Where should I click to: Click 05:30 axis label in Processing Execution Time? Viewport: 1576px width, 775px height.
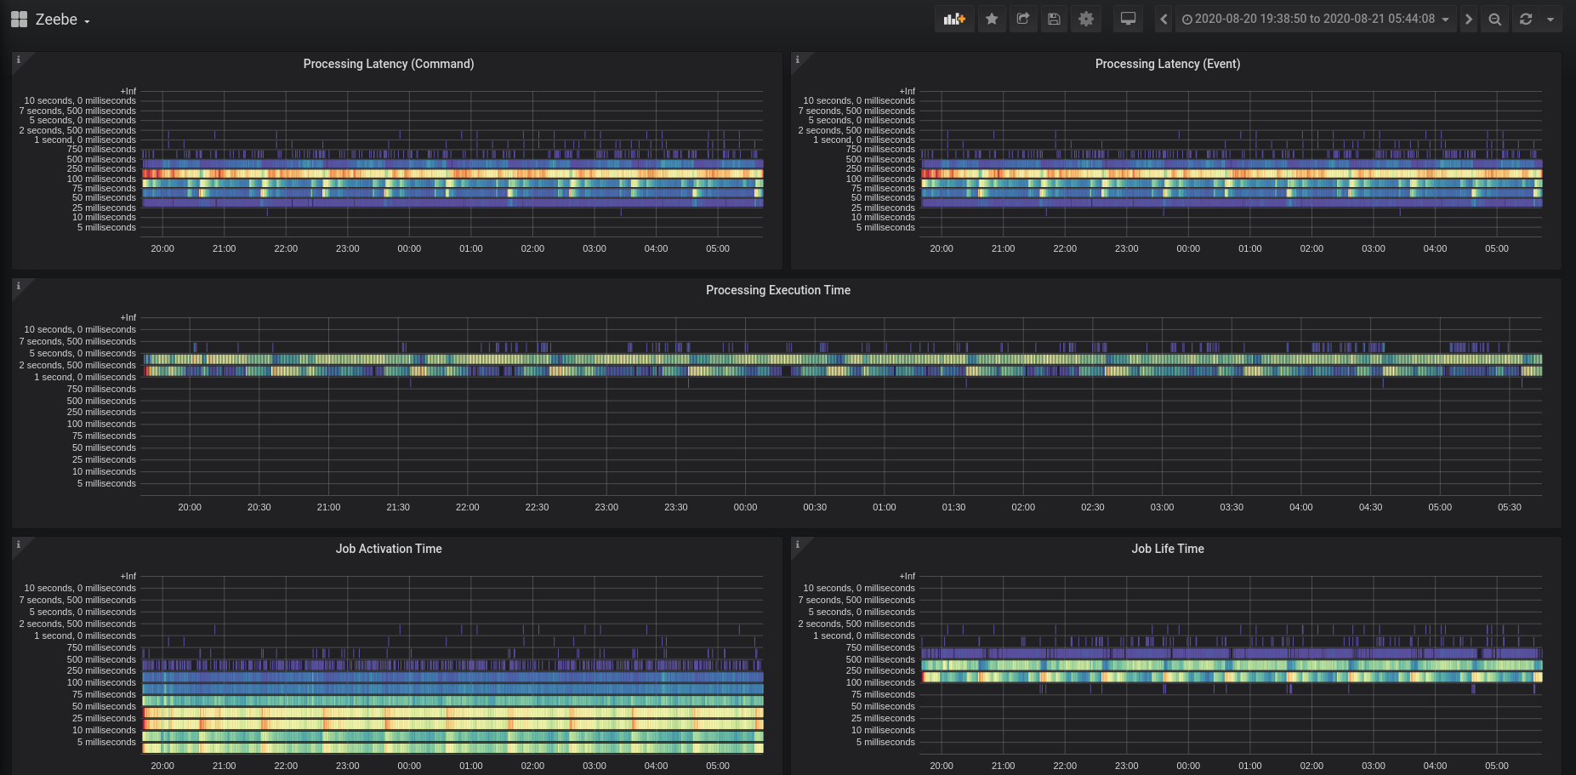(1510, 507)
